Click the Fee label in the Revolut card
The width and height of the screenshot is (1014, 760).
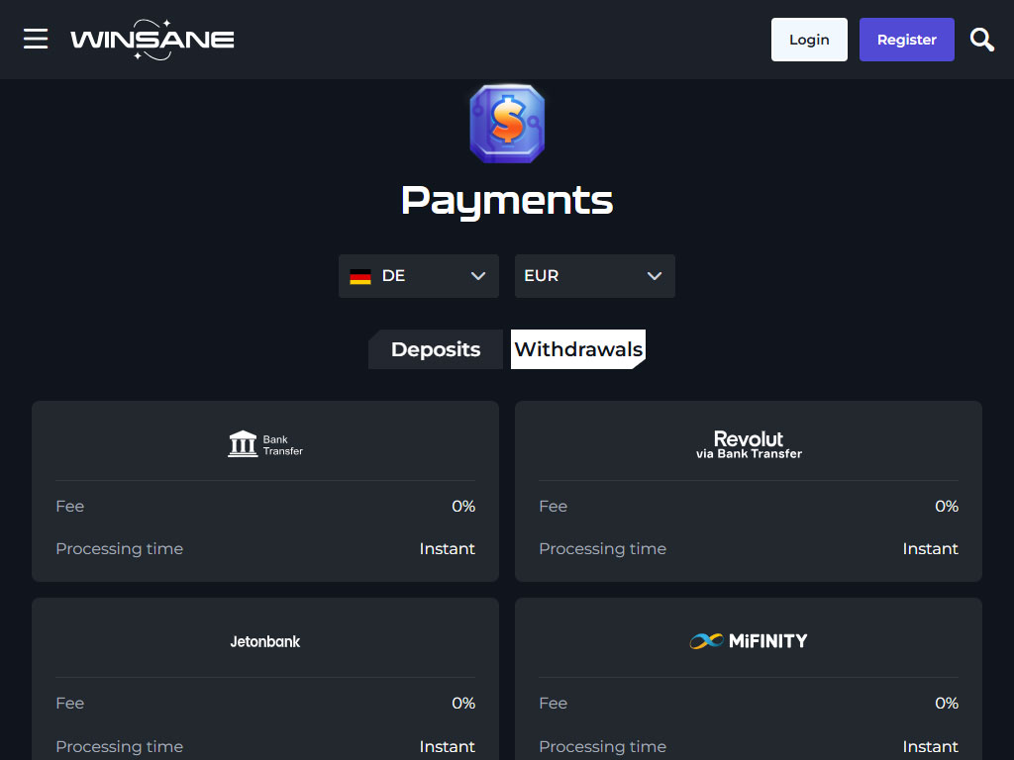553,506
